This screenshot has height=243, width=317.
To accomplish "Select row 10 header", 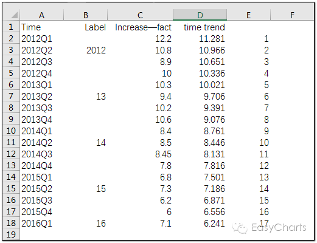I will (12, 131).
